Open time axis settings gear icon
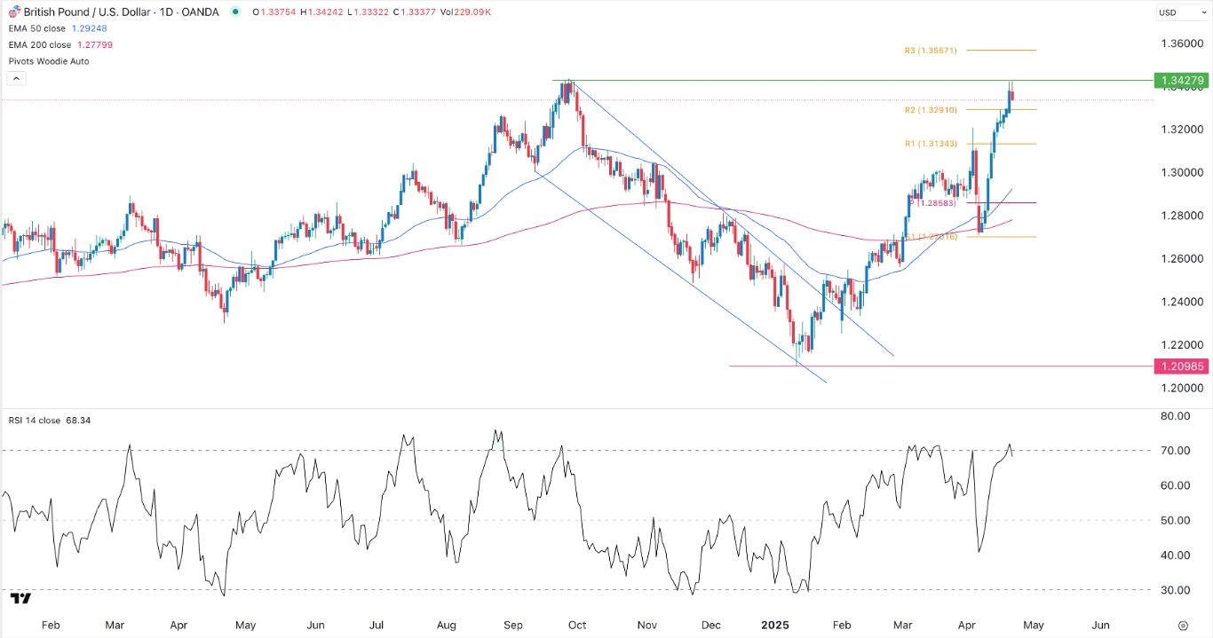 pos(1183,626)
